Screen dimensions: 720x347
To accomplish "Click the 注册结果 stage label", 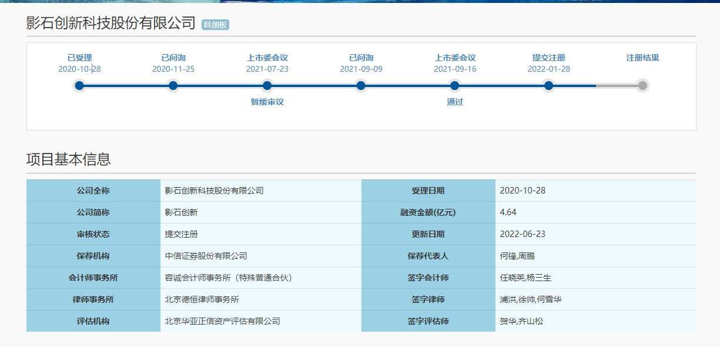I will pos(642,58).
